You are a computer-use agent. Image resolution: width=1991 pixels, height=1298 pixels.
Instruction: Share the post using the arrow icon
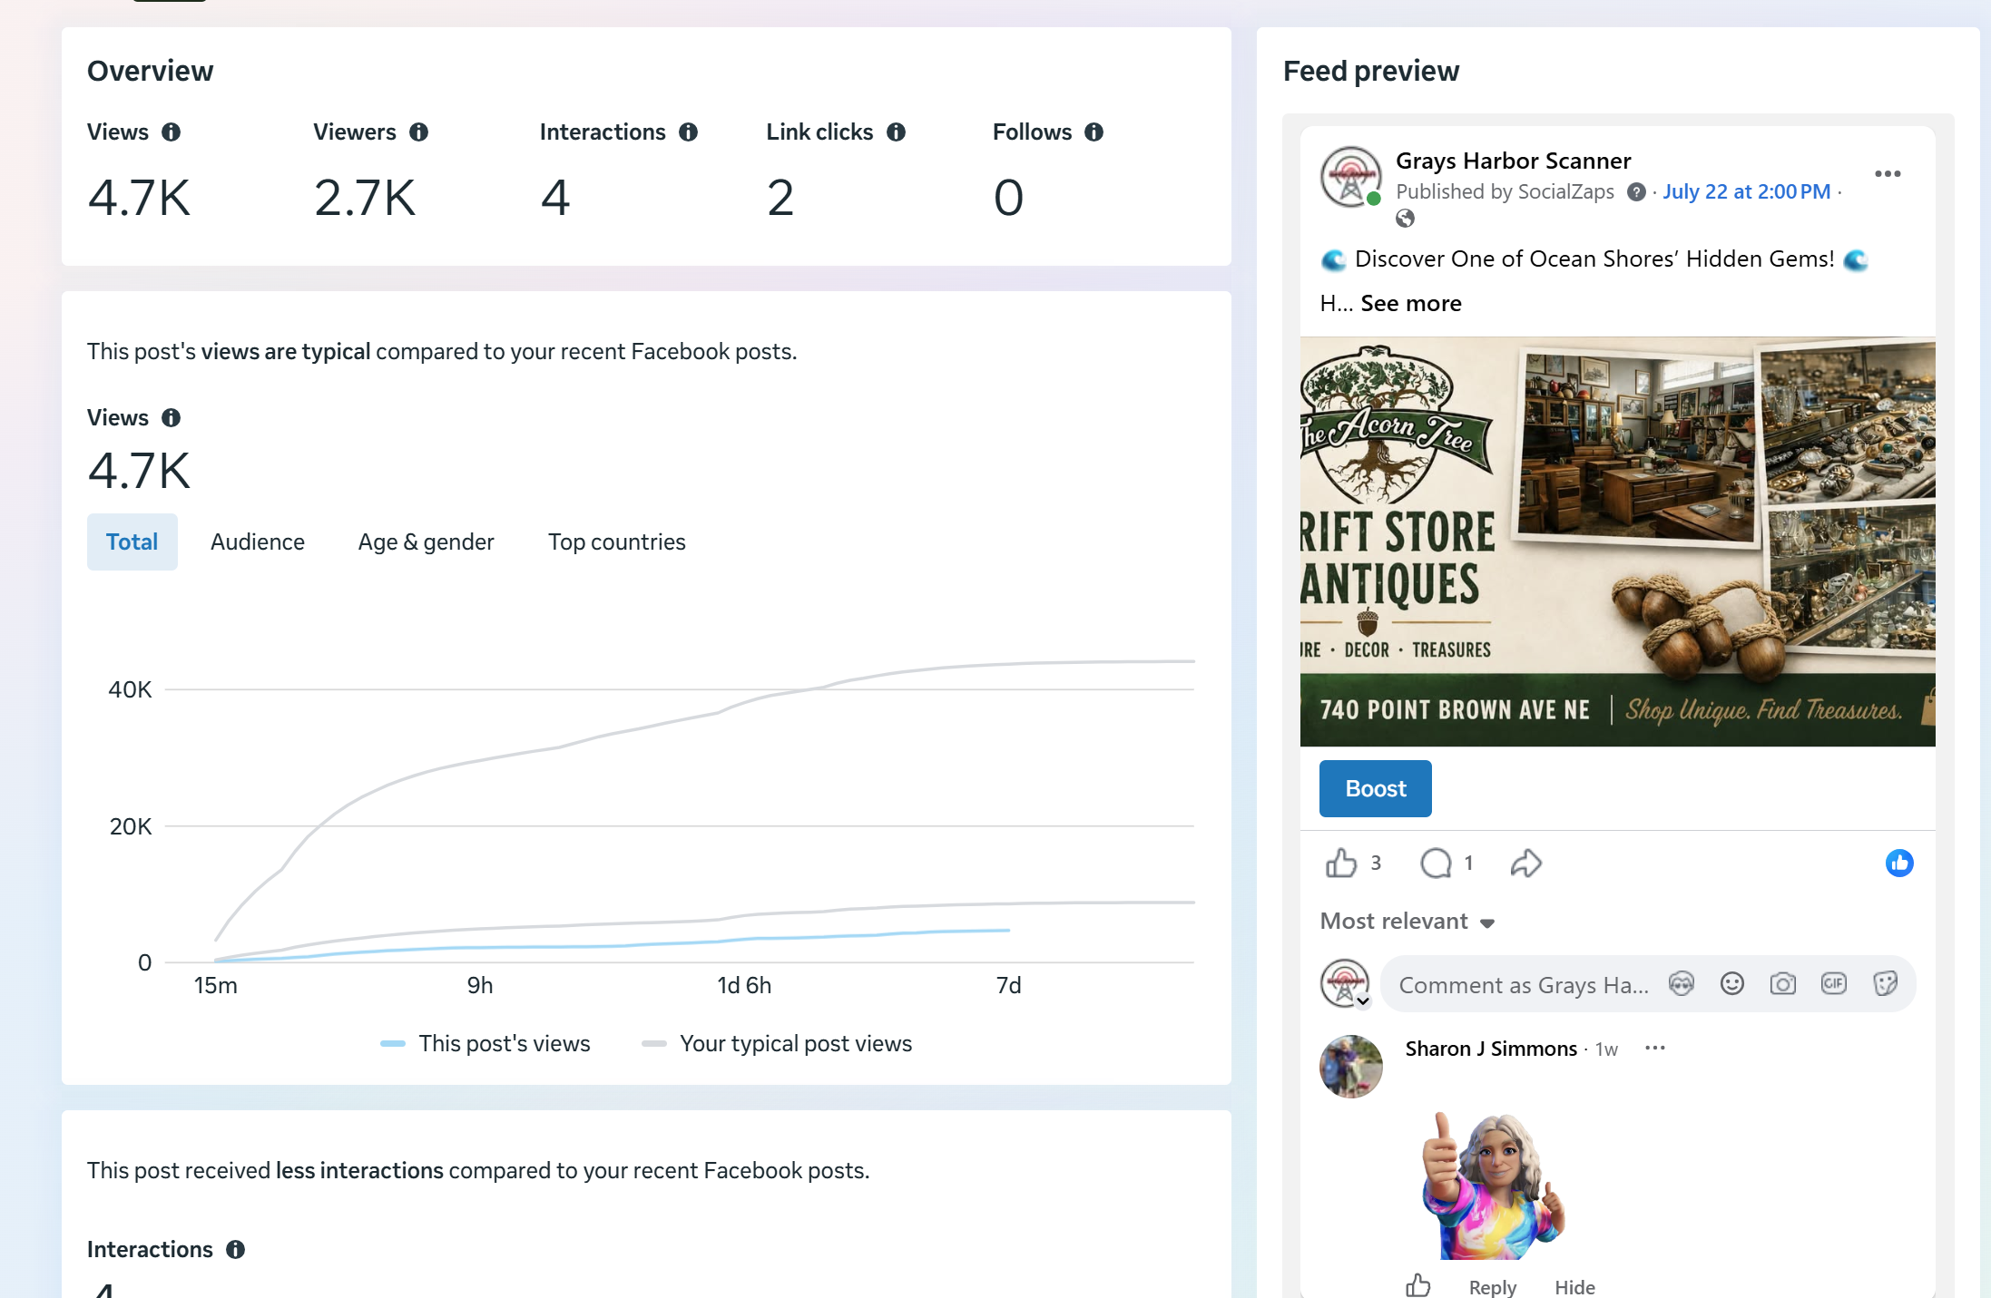click(1526, 863)
